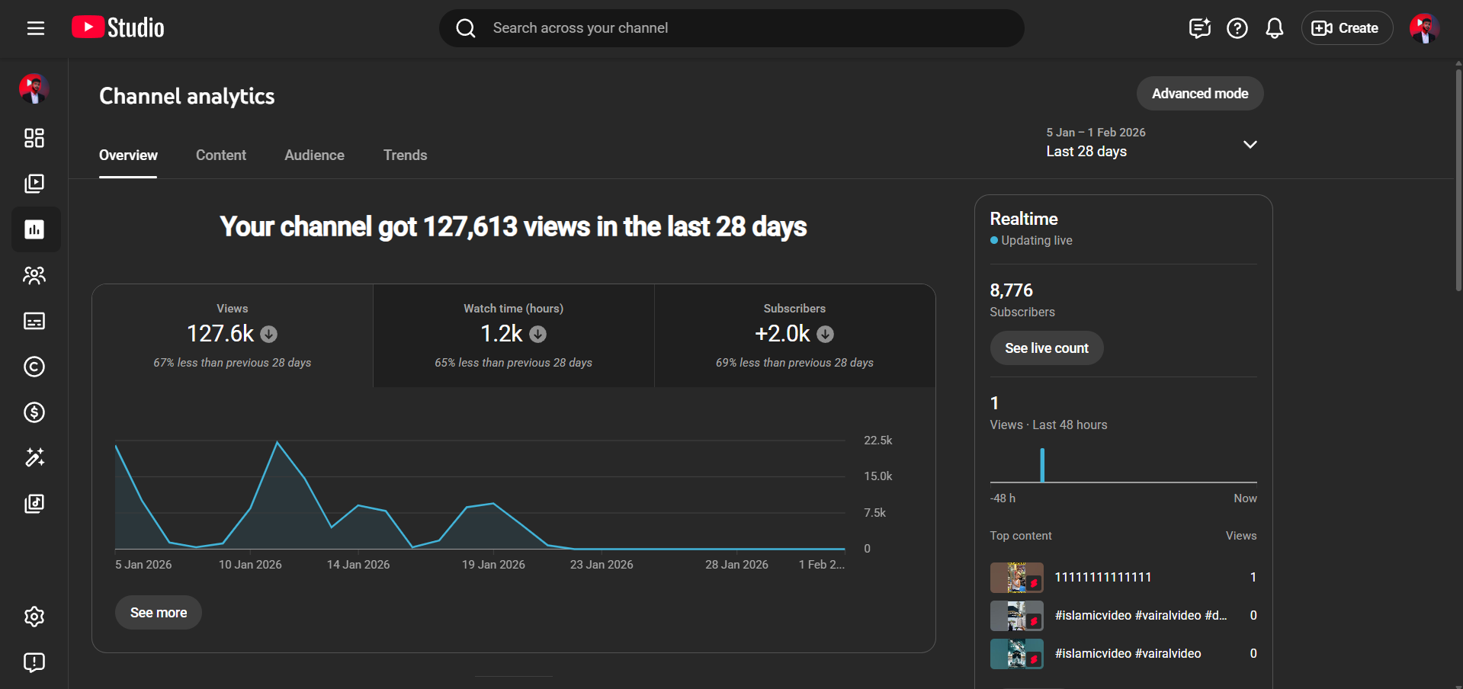Click the search across your channel field
Image resolution: width=1463 pixels, height=689 pixels.
pyautogui.click(x=732, y=28)
